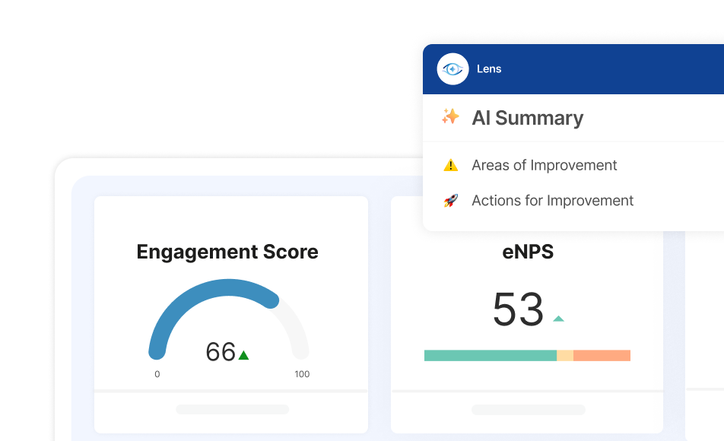Click the eNPS card title
Image resolution: width=724 pixels, height=441 pixels.
tap(528, 252)
